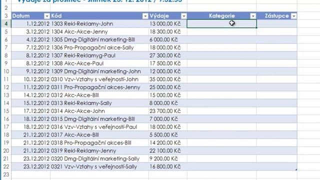Select expense cell 18 300,00 Kč

pos(168,31)
